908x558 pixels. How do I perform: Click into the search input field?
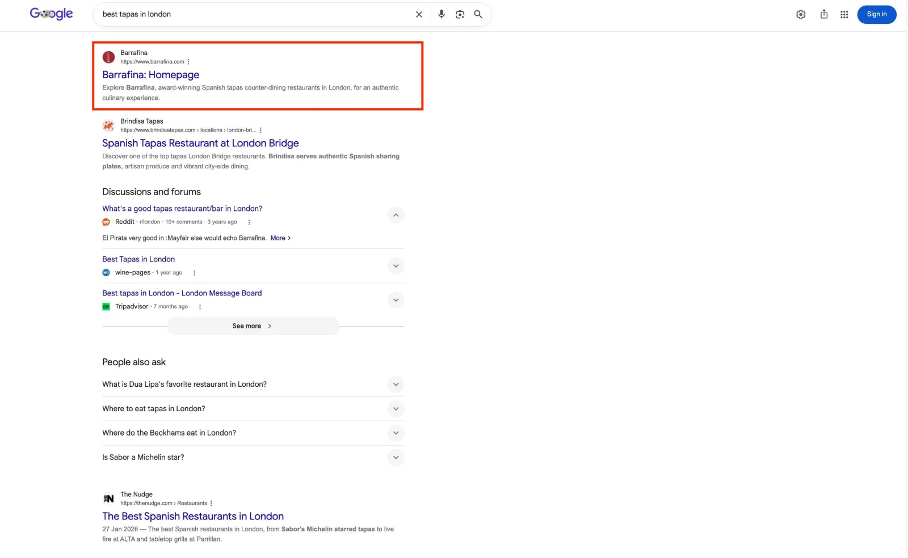coord(255,14)
